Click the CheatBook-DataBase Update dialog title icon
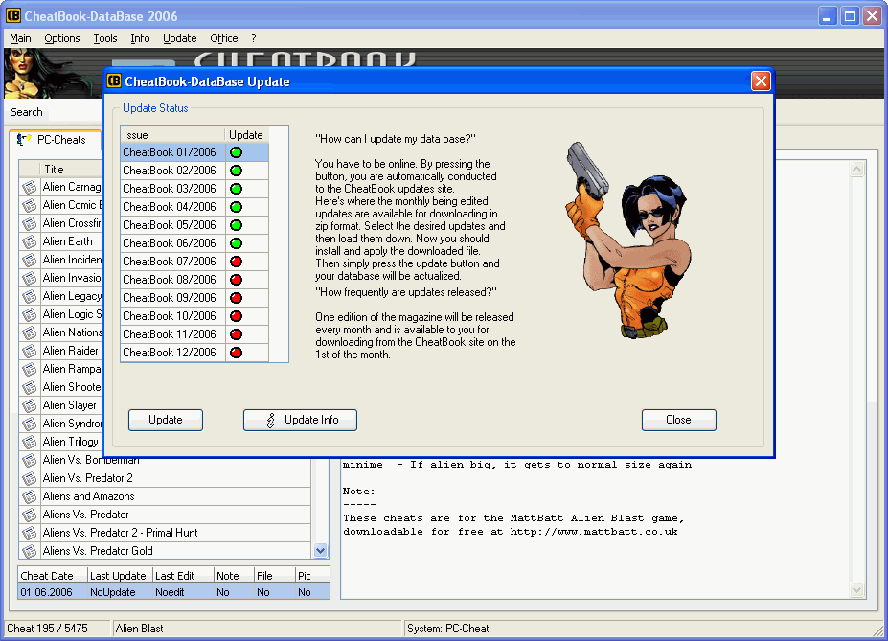The width and height of the screenshot is (888, 641). coord(114,81)
